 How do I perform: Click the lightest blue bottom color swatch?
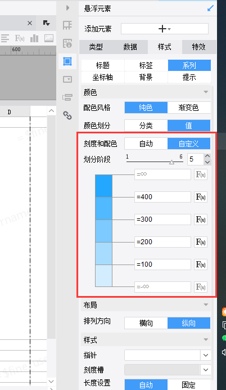point(104,276)
